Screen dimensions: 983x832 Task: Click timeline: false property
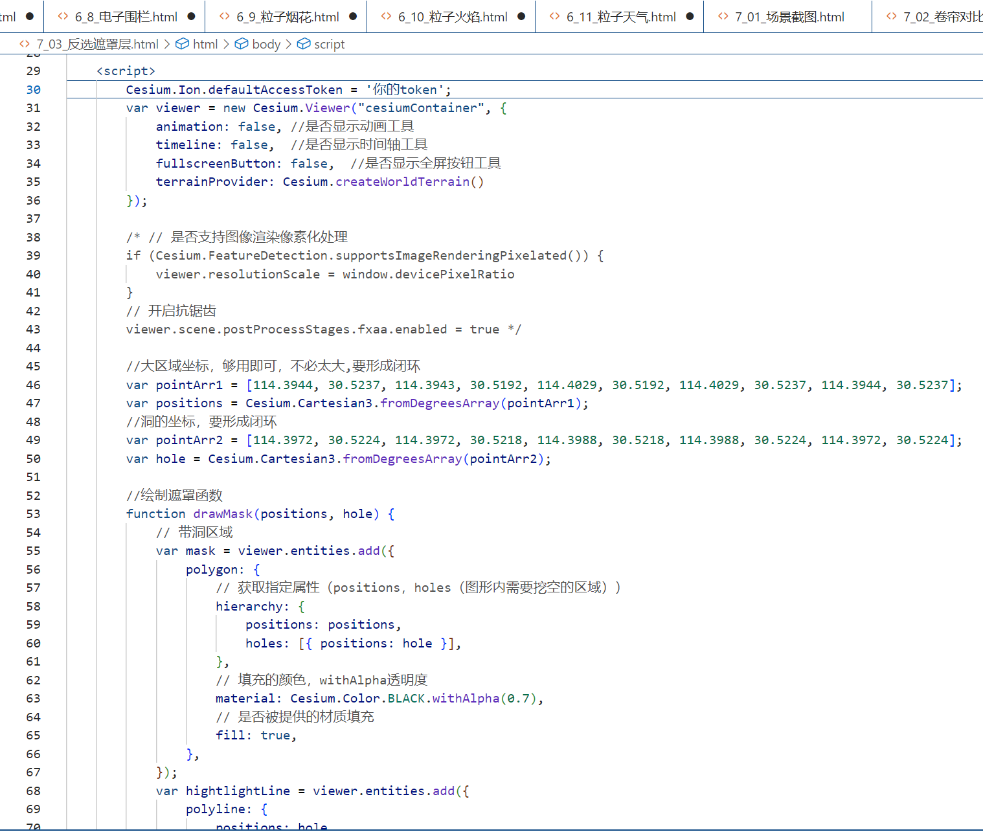point(212,144)
